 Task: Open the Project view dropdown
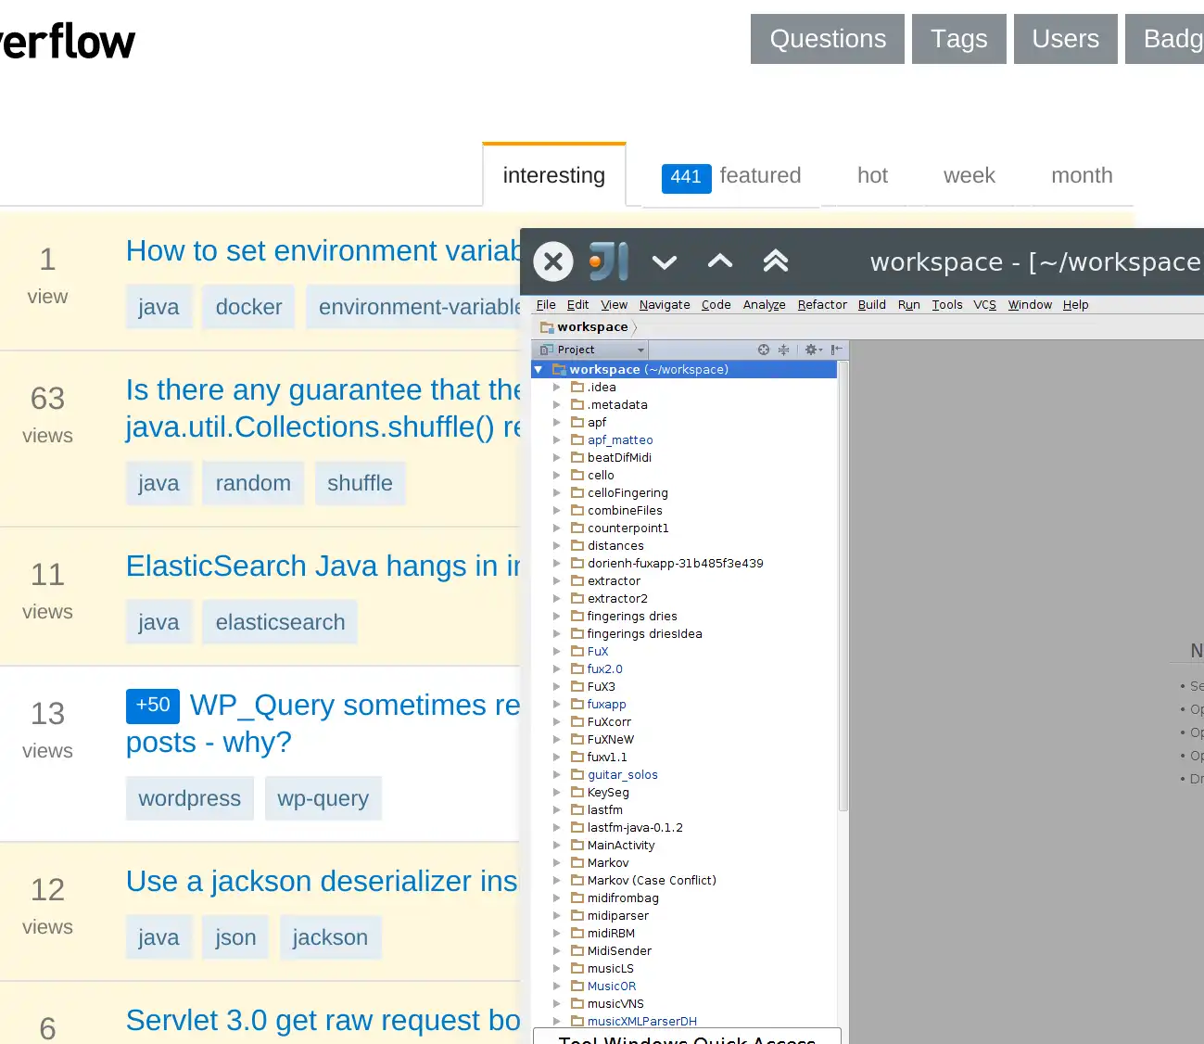click(x=590, y=350)
